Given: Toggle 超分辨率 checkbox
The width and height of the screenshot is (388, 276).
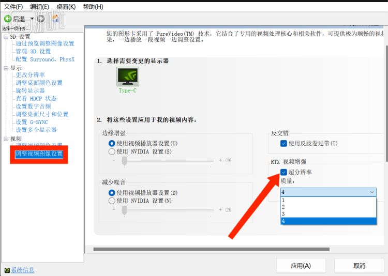Looking at the screenshot, I should [283, 172].
